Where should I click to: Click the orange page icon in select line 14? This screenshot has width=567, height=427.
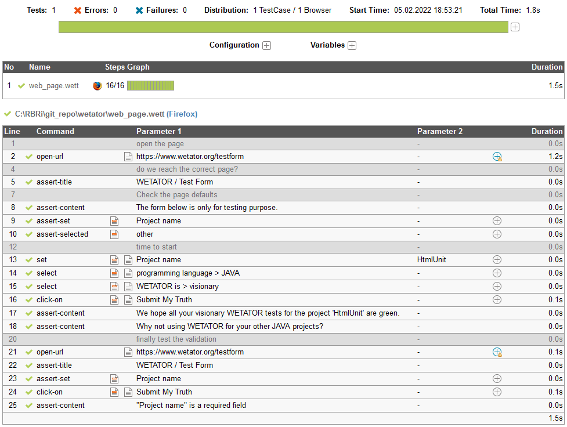click(115, 273)
